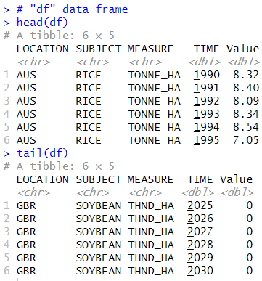
Task: Click THND_HA in the 2026 row
Action: [x=151, y=219]
